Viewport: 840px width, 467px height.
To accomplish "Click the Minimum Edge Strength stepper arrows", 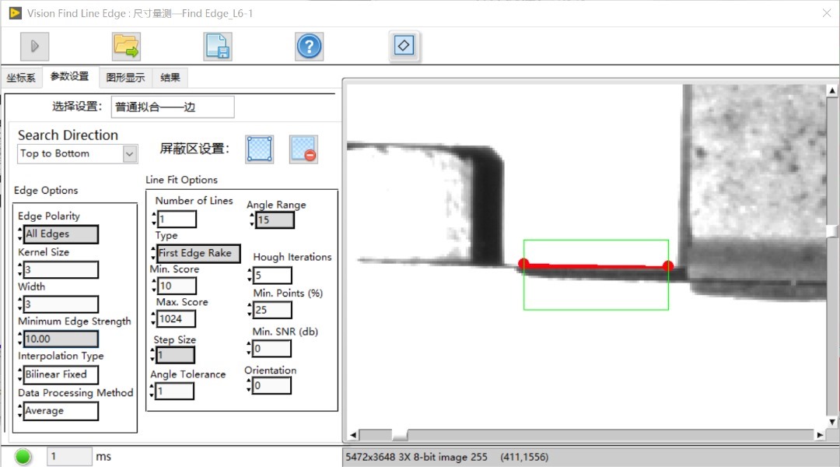I will click(x=20, y=339).
